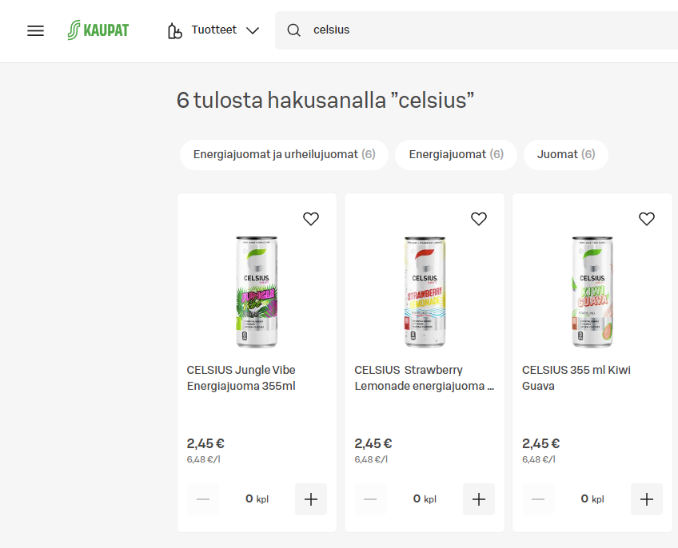Select the Energiajuomat category chip
Screen dimensions: 678x548
point(456,154)
